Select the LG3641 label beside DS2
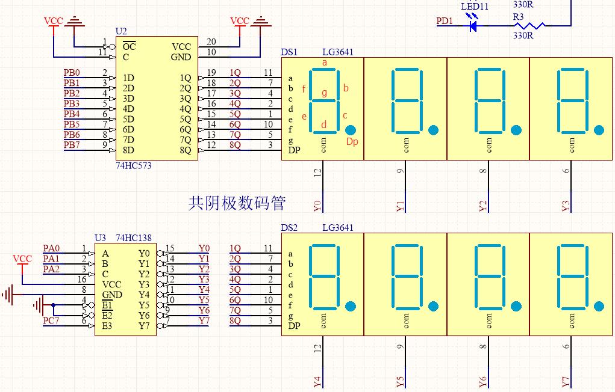The width and height of the screenshot is (615, 392). 338,228
